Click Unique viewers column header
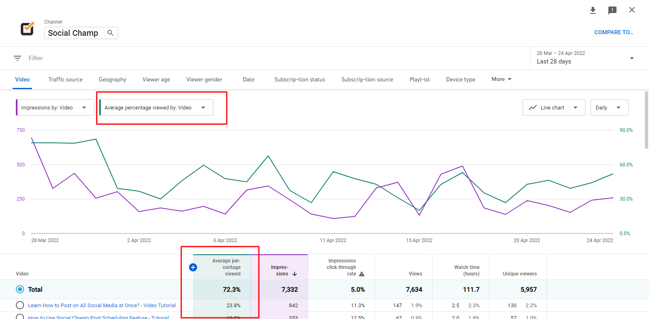This screenshot has width=649, height=319. [x=520, y=274]
